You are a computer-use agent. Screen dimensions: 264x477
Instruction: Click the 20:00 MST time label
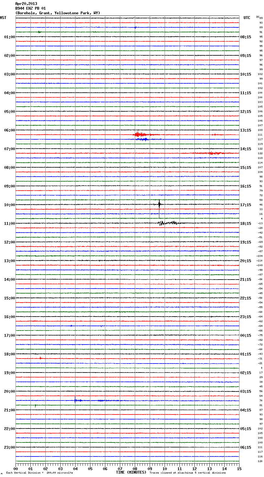tap(10, 391)
